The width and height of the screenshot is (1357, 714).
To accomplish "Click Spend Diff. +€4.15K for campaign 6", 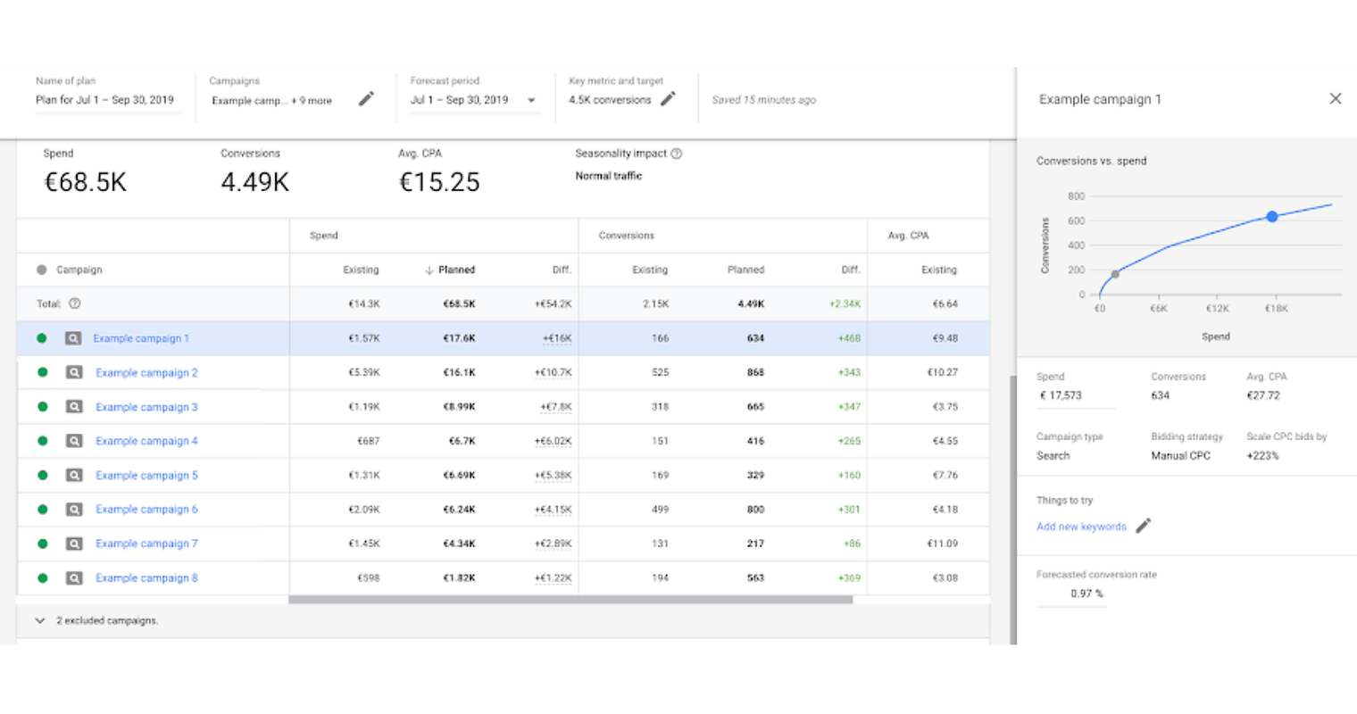I will [x=553, y=510].
